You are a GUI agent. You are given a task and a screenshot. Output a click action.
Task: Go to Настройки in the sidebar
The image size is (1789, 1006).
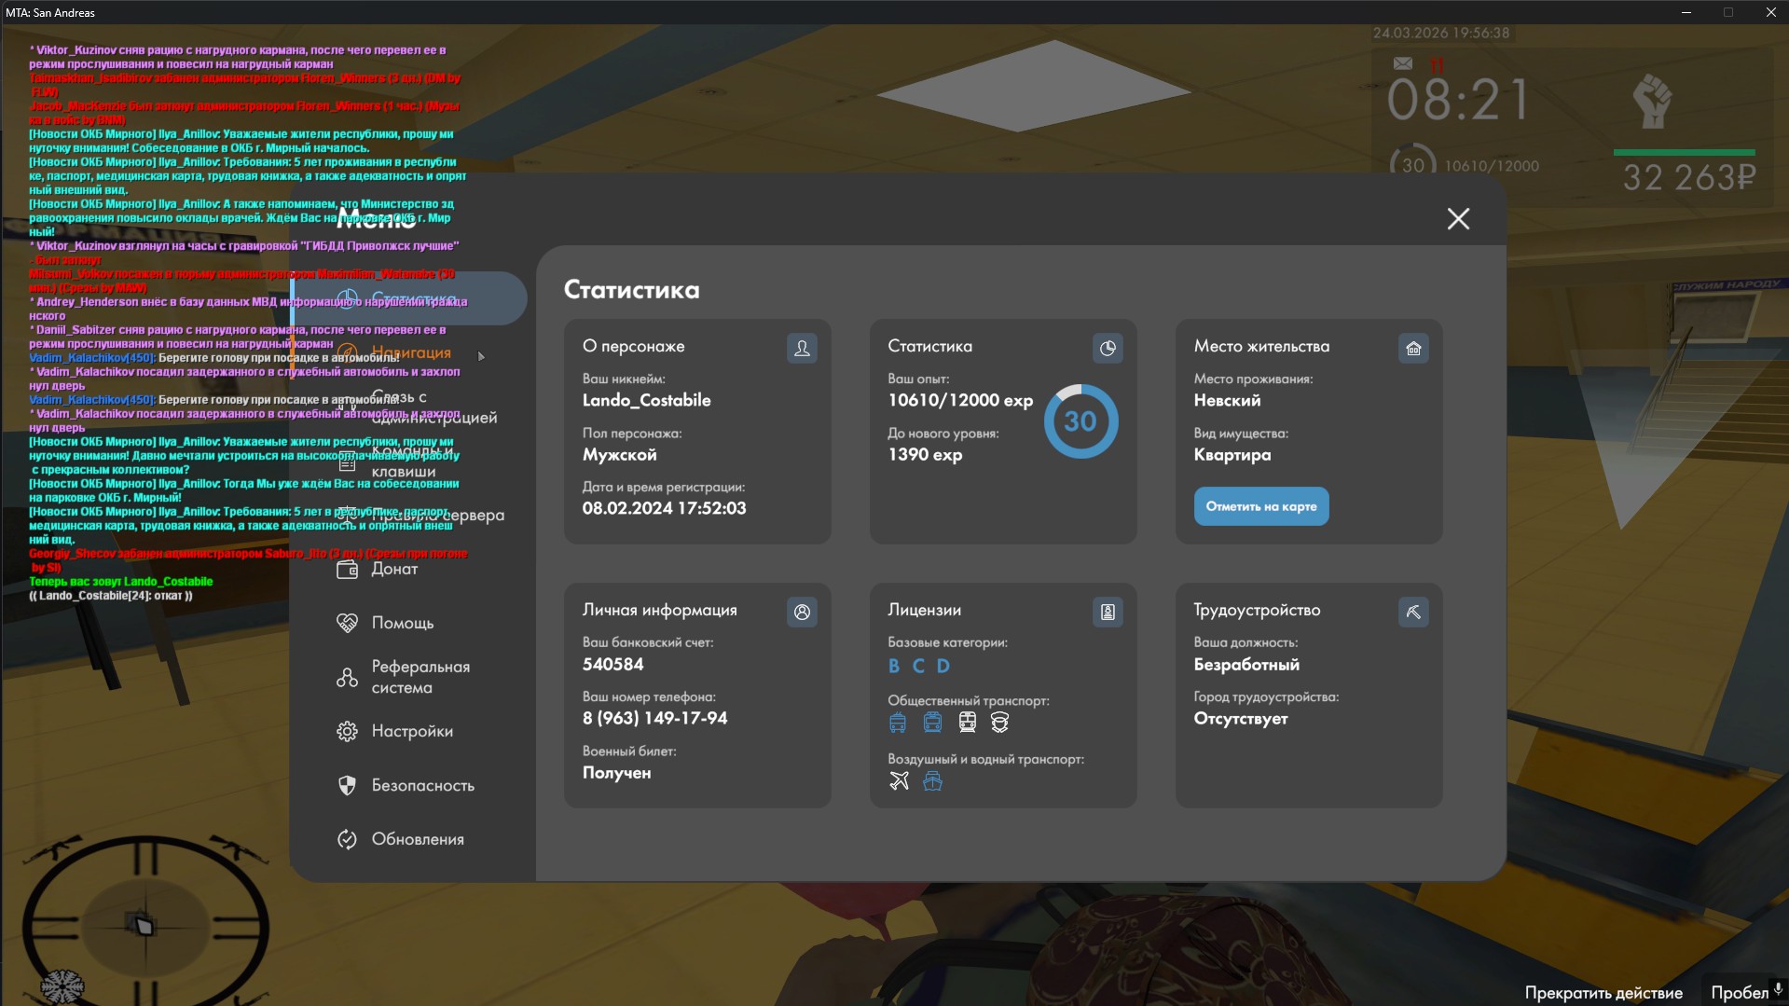pos(412,732)
